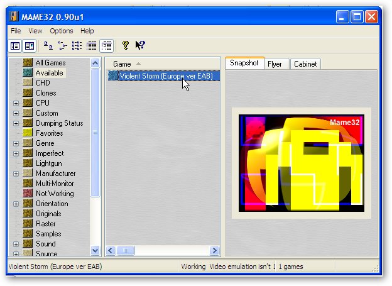Click the MAME32 title bar icon
The height and width of the screenshot is (286, 392).
coord(14,16)
